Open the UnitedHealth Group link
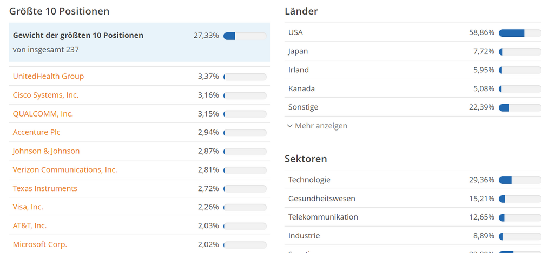The width and height of the screenshot is (541, 253). (x=48, y=76)
